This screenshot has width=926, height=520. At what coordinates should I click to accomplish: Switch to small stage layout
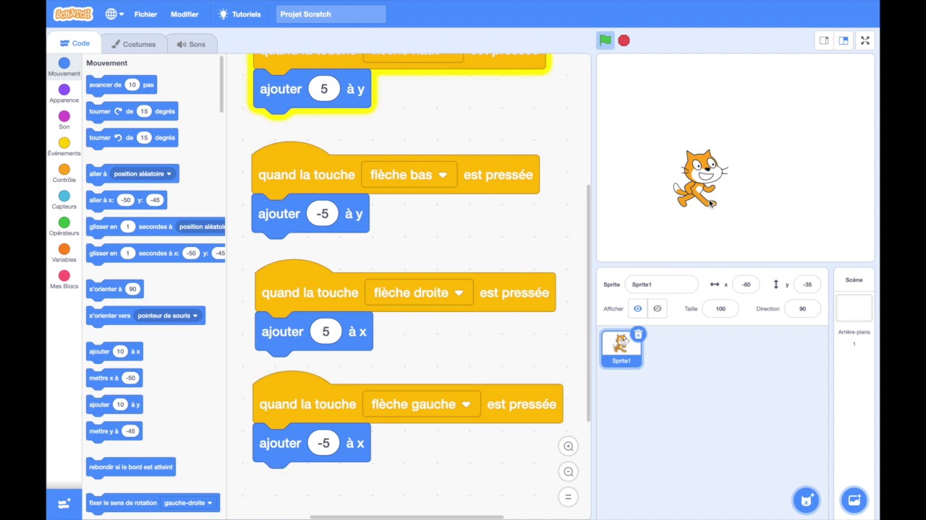coord(824,40)
